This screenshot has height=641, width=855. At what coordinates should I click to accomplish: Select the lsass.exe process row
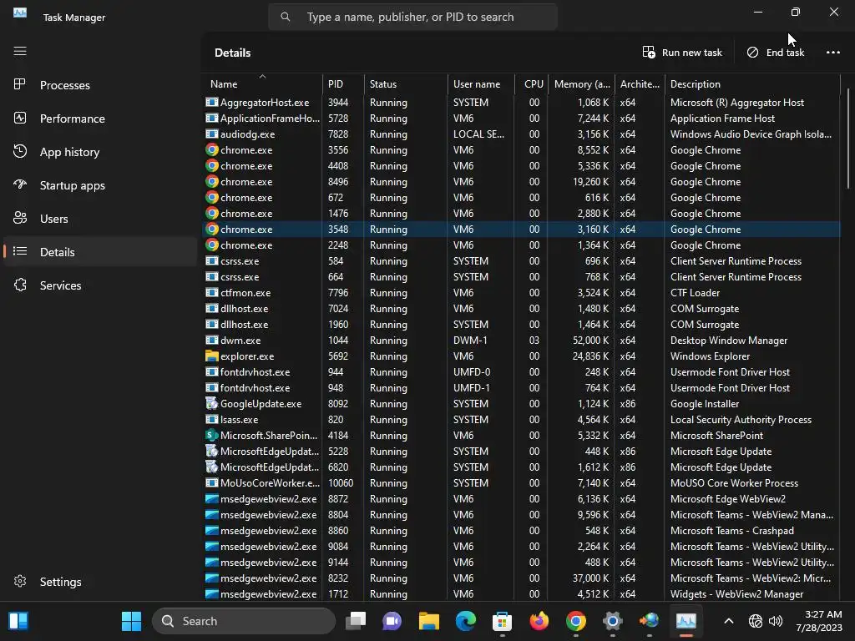(x=521, y=419)
